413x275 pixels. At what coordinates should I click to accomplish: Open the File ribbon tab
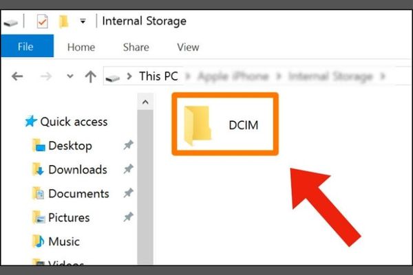click(x=28, y=46)
